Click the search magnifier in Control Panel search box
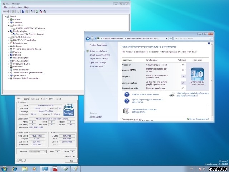This screenshot has height=172, width=229. [x=211, y=38]
